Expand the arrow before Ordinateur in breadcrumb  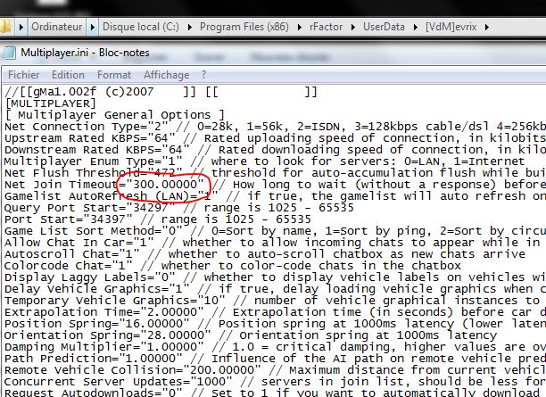pyautogui.click(x=21, y=27)
